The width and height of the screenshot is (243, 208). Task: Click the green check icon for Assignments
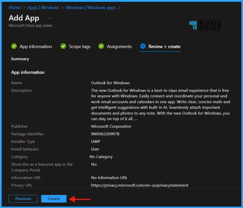pos(101,46)
